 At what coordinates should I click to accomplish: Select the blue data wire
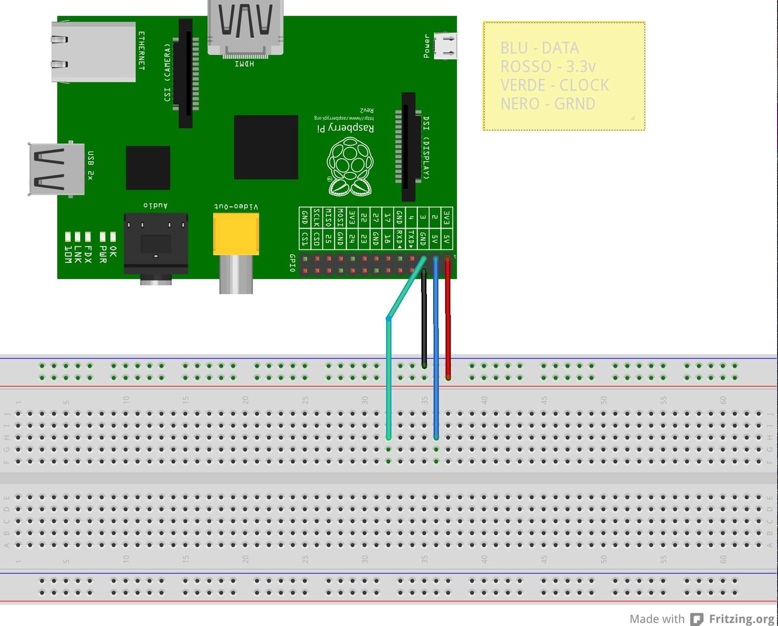tap(436, 348)
